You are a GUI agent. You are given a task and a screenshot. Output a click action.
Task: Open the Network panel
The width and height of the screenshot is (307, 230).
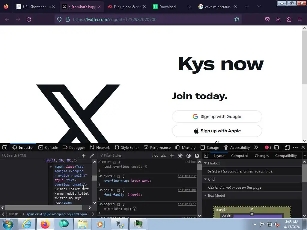(100, 147)
